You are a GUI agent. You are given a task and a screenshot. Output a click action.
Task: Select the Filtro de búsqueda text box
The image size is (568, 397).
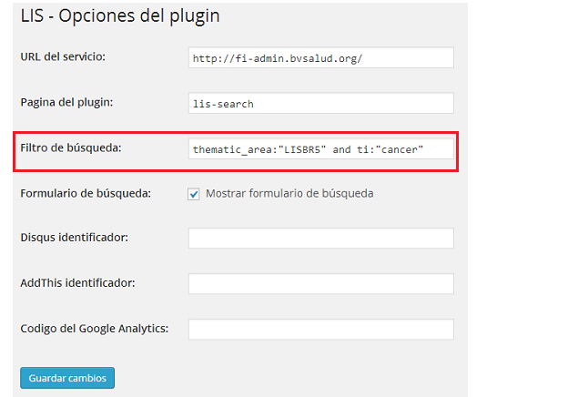coord(321,148)
